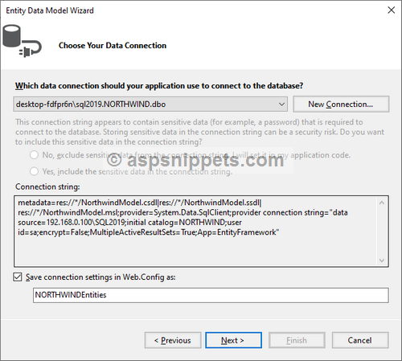402x361 pixels.
Task: Click the Entity Data Model Wizard title bar
Action: pyautogui.click(x=187, y=10)
